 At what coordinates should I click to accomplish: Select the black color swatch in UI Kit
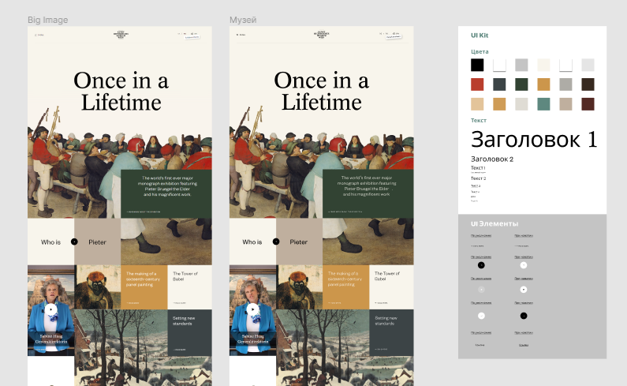pos(477,65)
